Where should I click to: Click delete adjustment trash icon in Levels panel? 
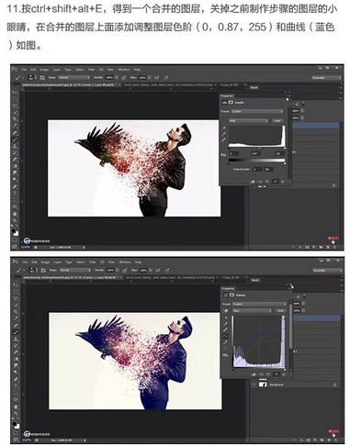point(282,182)
